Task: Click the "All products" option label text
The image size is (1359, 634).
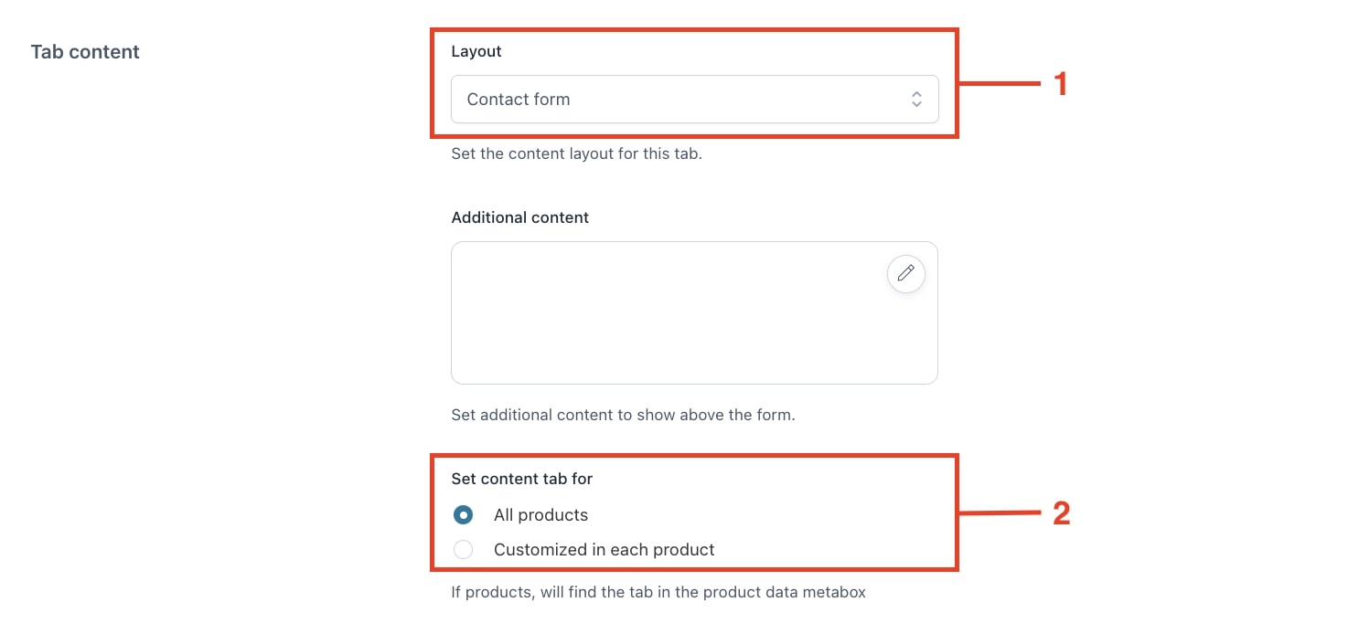Action: 540,515
